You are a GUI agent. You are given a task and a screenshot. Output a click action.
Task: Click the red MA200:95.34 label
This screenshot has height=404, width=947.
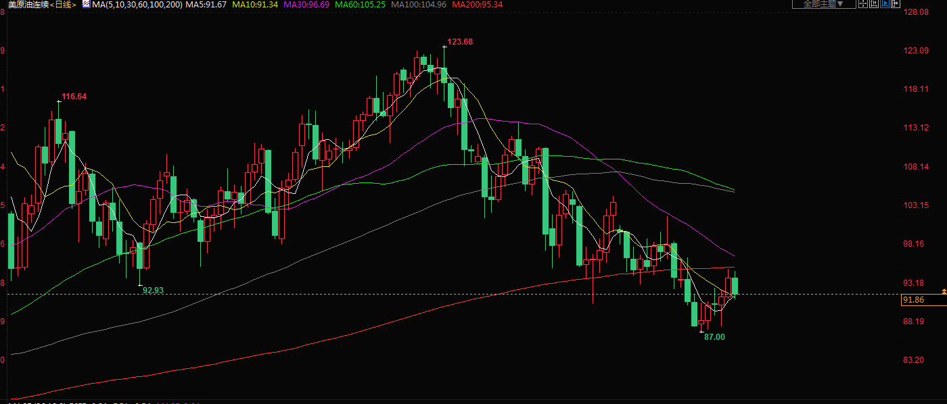[477, 4]
